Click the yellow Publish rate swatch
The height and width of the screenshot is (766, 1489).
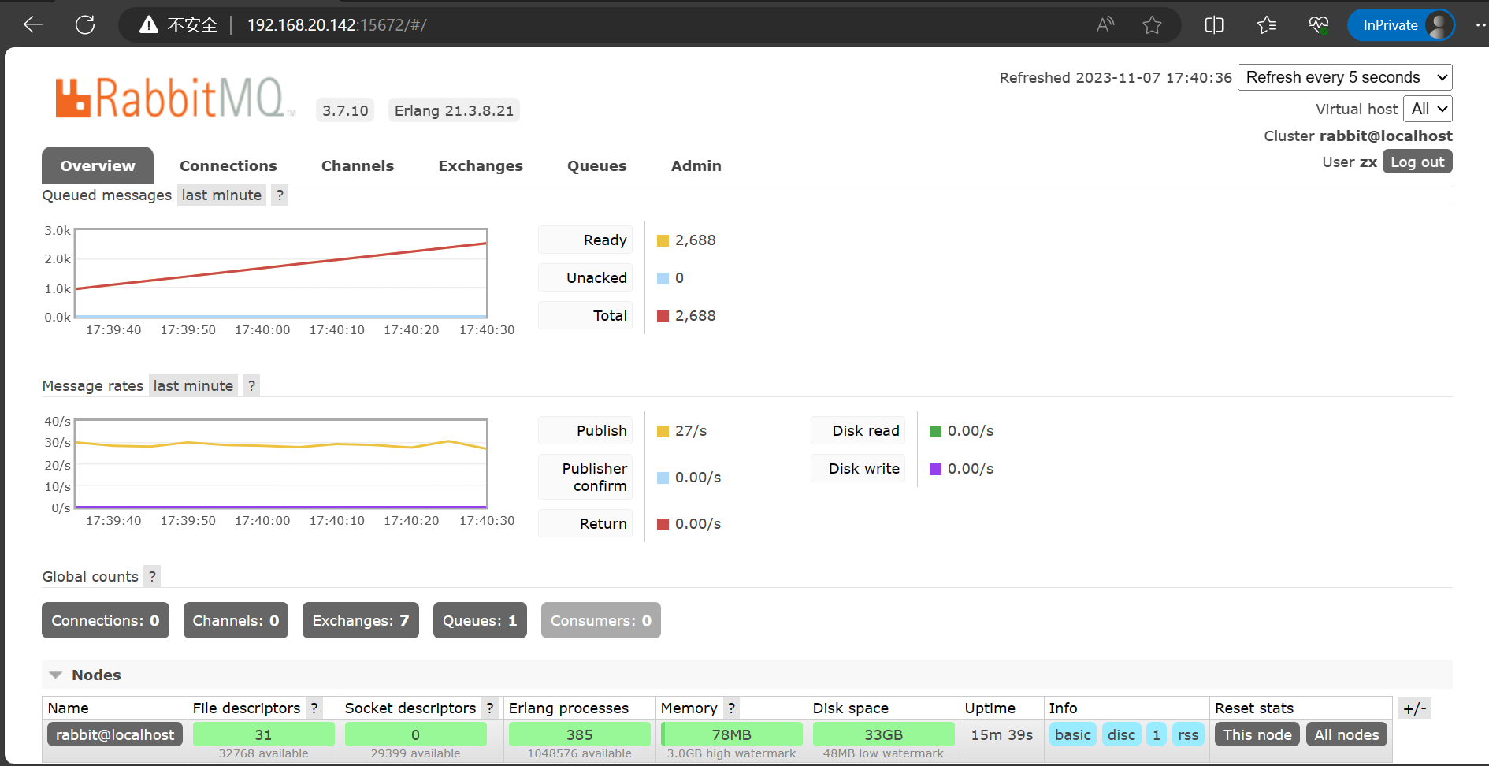[663, 431]
